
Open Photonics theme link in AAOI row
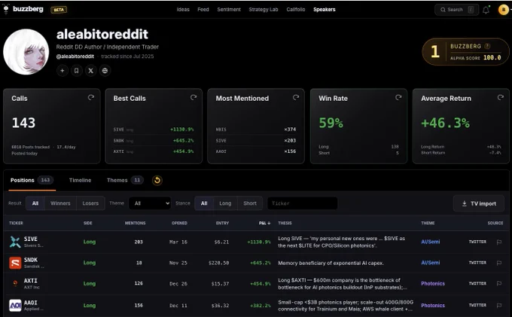(x=433, y=305)
